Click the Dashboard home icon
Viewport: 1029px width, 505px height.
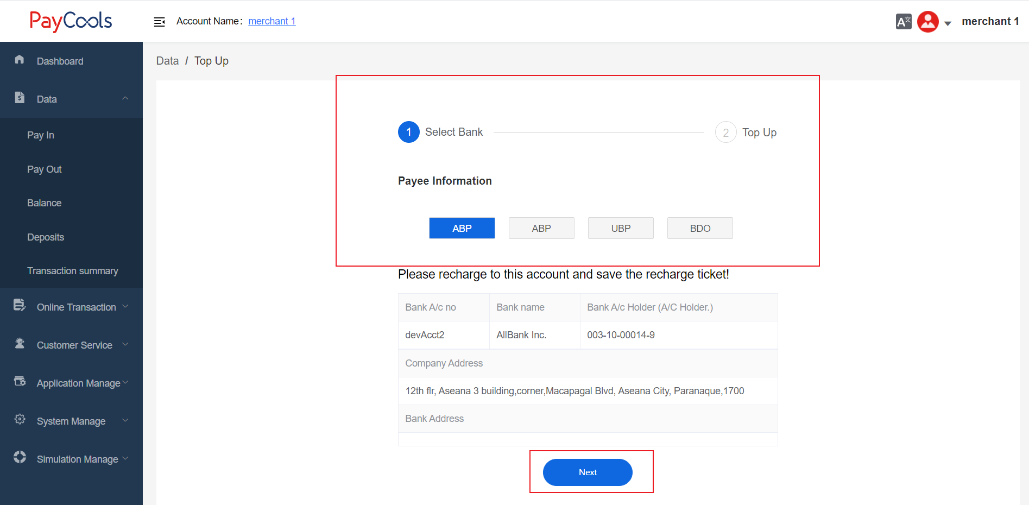(20, 60)
